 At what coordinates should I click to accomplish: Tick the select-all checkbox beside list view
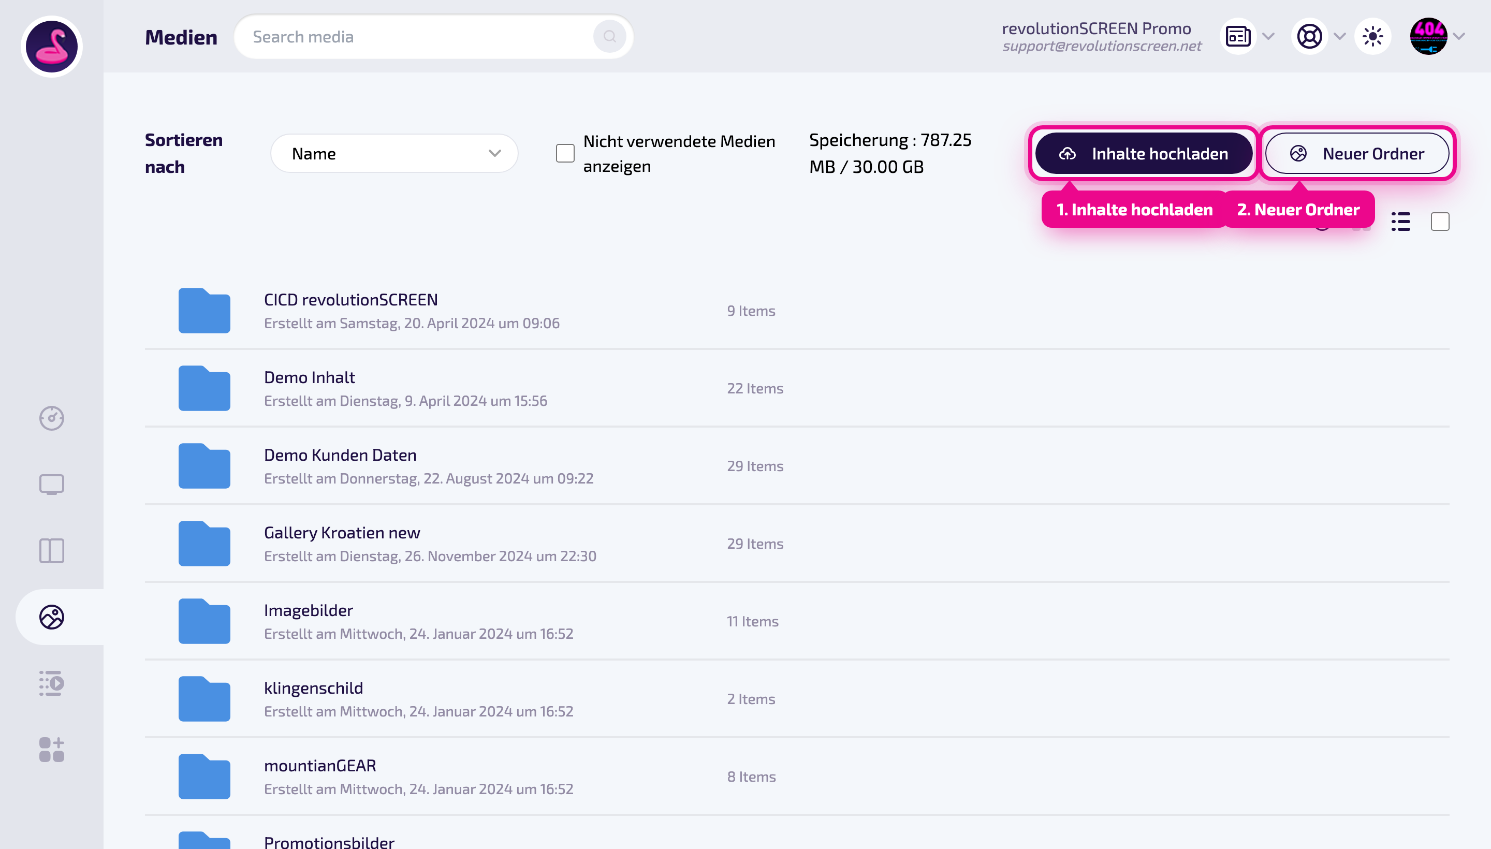click(x=1440, y=222)
